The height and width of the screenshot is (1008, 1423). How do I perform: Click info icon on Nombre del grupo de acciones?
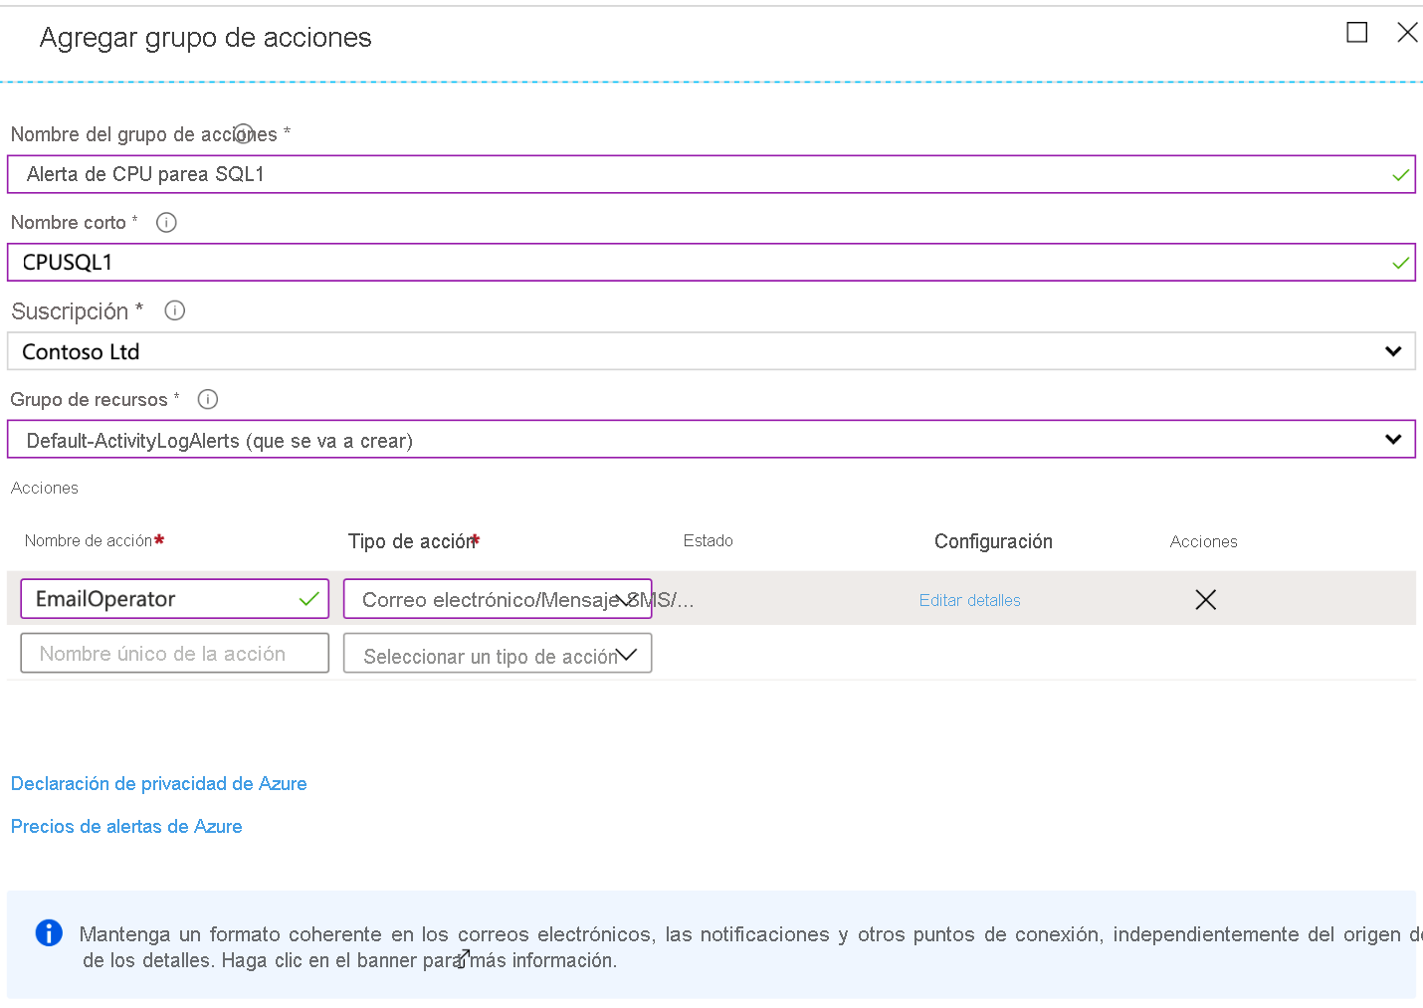pos(244,133)
